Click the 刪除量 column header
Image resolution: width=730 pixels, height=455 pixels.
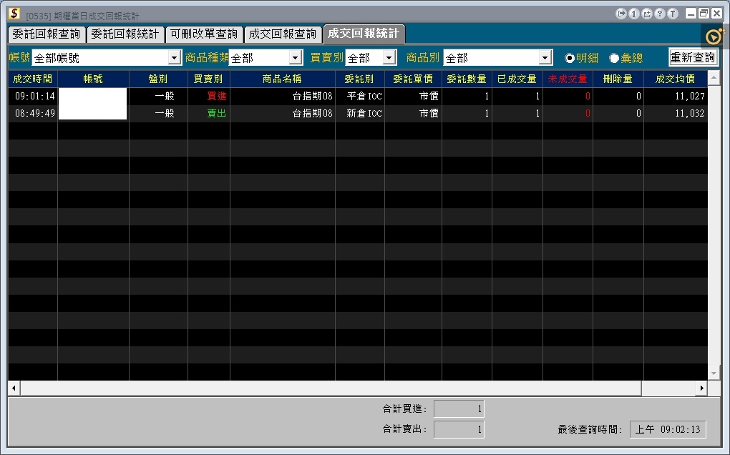tap(618, 79)
